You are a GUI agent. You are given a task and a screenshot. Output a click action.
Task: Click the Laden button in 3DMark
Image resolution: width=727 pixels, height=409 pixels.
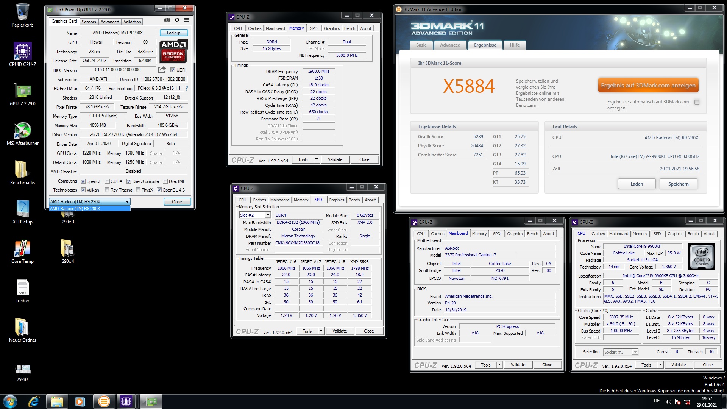coord(637,184)
